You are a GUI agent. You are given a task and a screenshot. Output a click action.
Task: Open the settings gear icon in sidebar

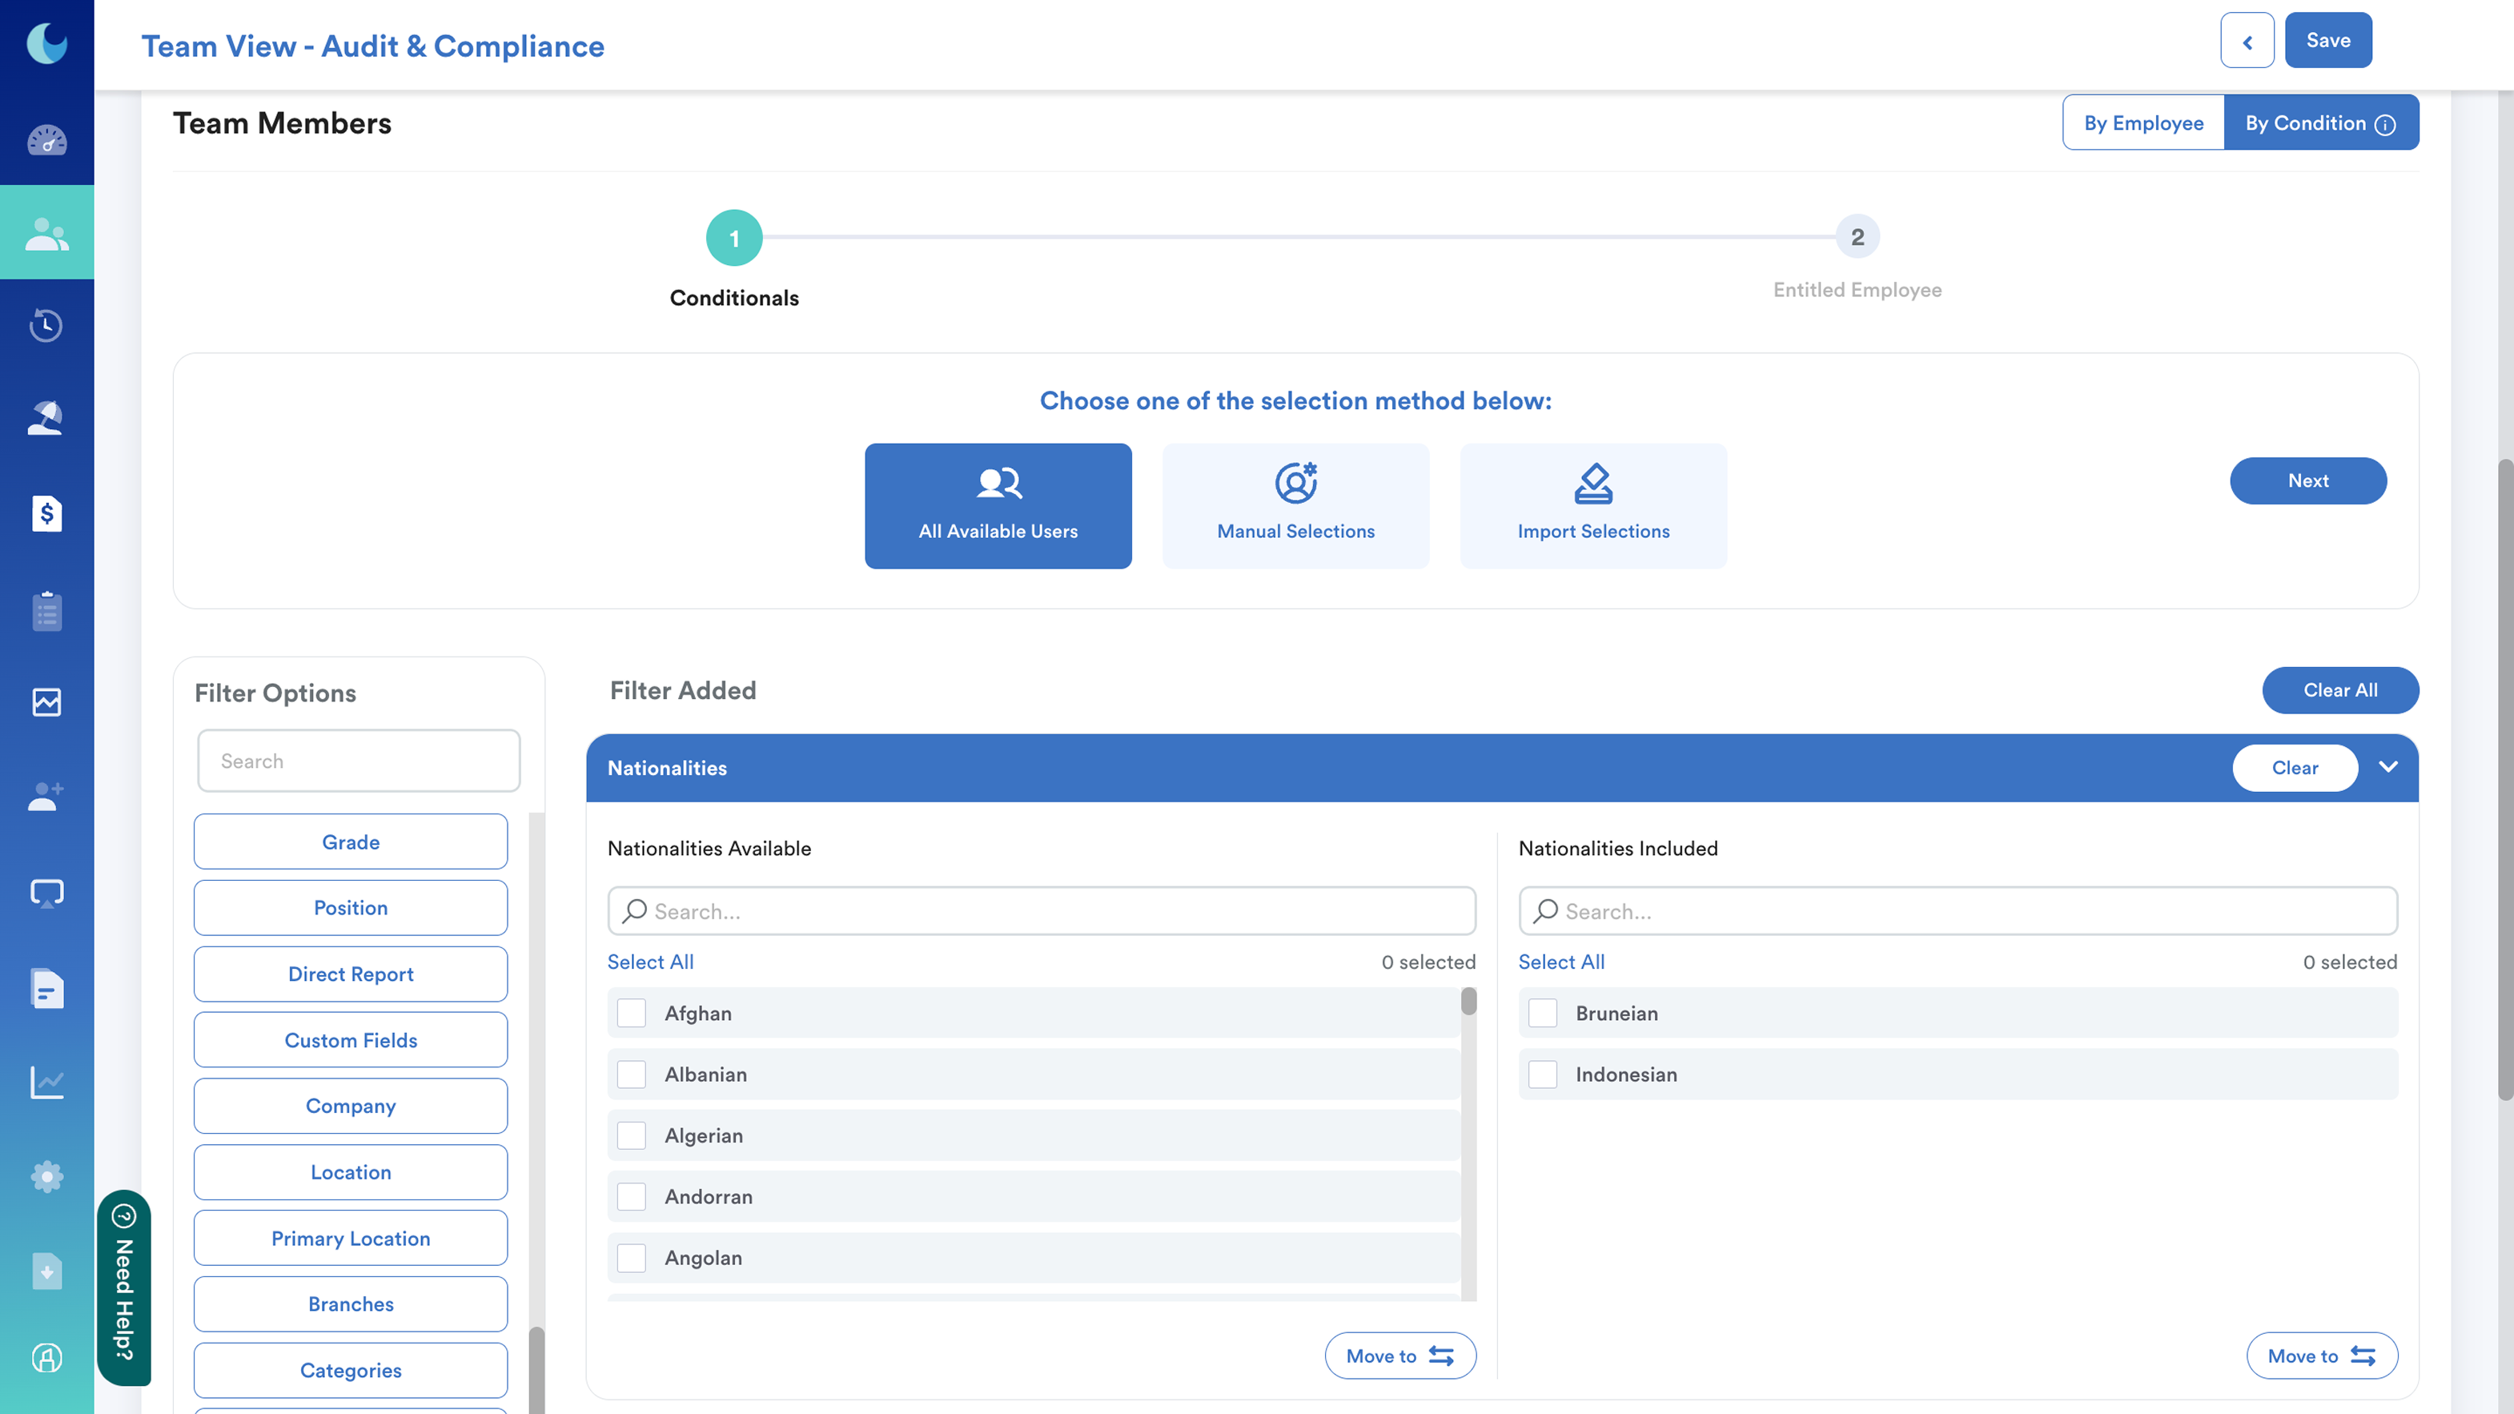point(47,1177)
